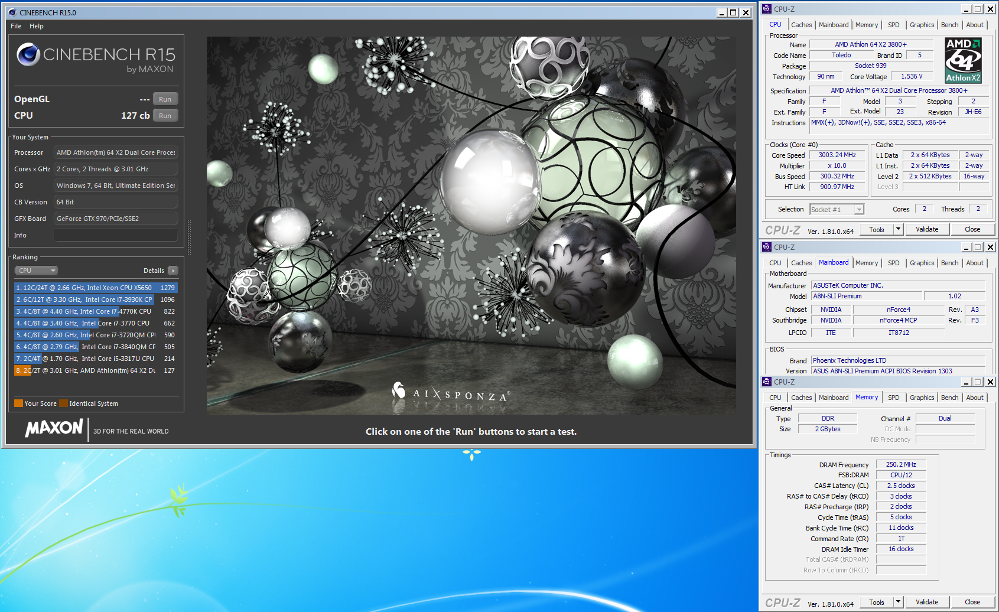The width and height of the screenshot is (999, 612).
Task: Open Mainboard tab in bottom CPU-Z window
Action: click(x=833, y=398)
